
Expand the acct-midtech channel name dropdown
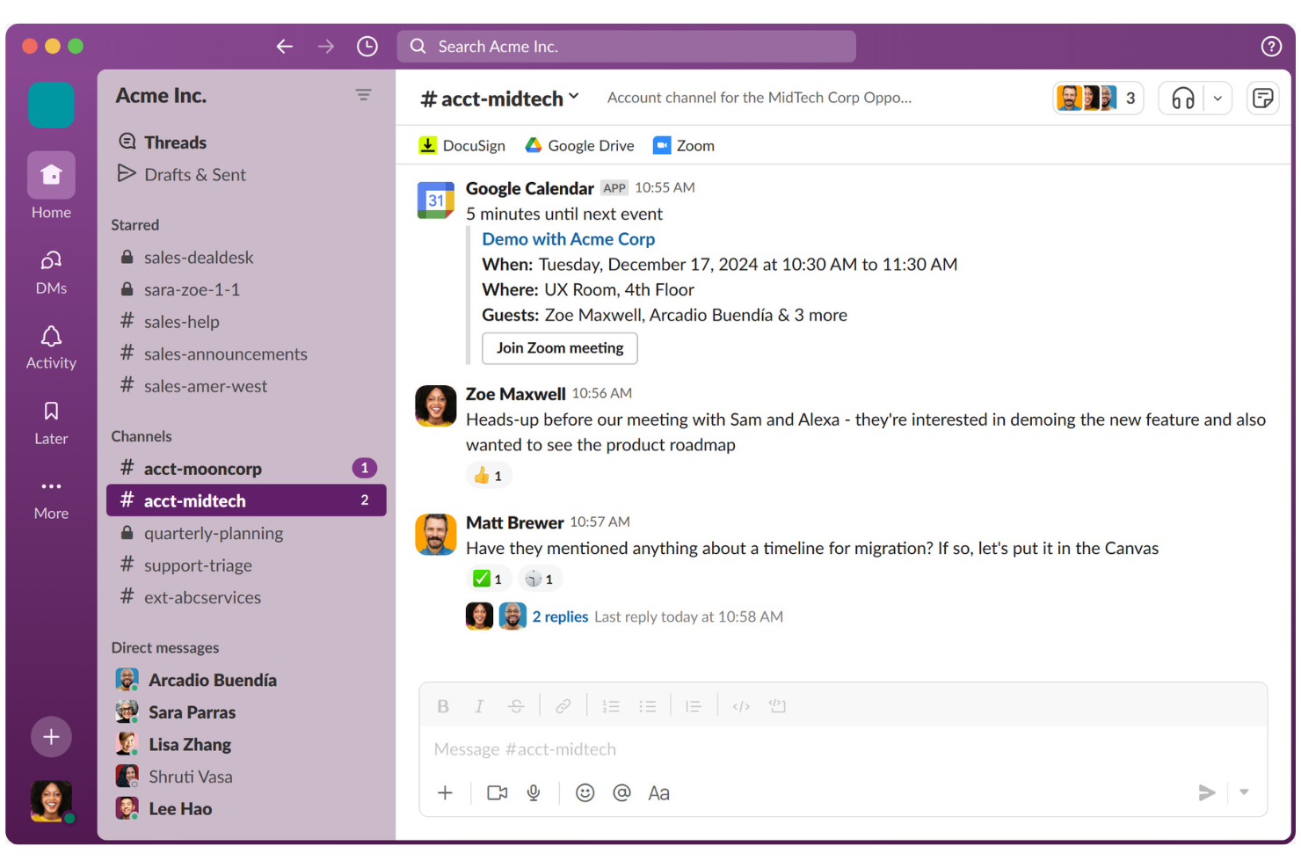pyautogui.click(x=573, y=98)
